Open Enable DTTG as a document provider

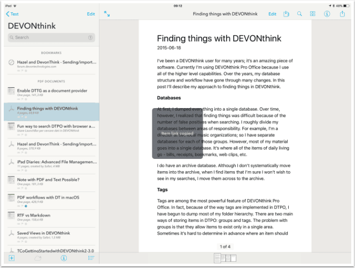tap(52, 94)
